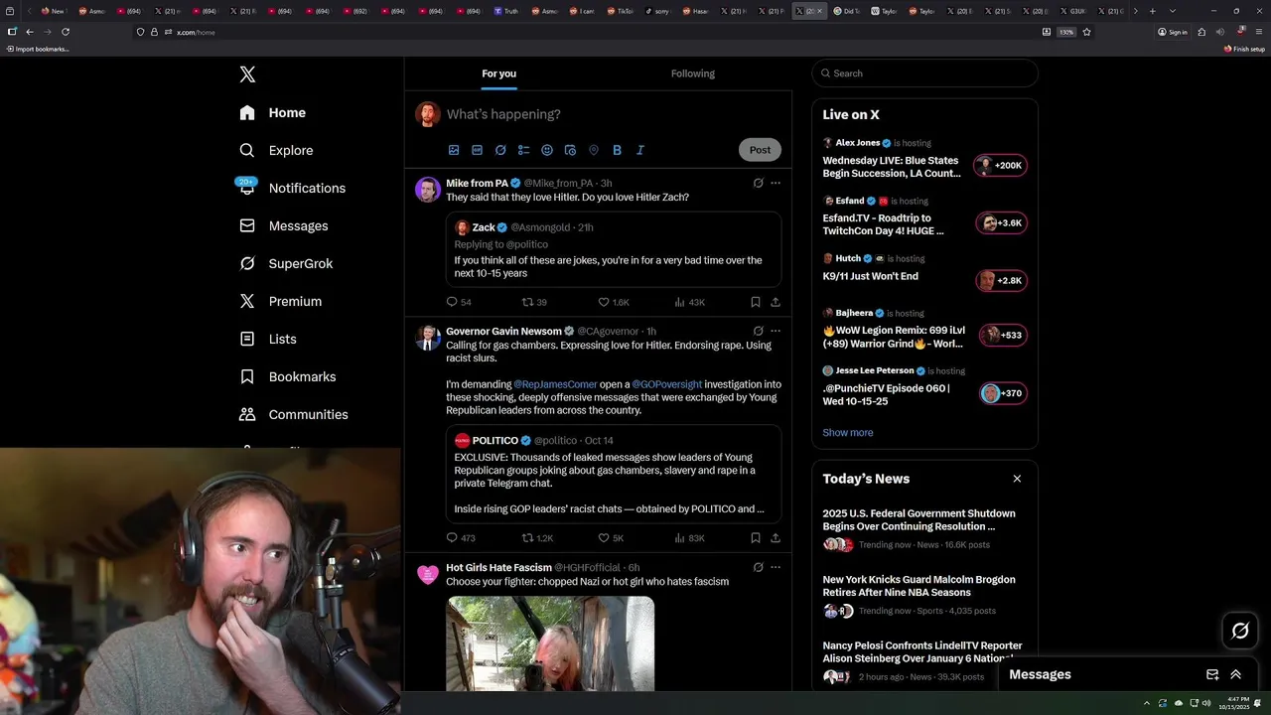Open Hot Girls Hate Fascism post image
This screenshot has width=1271, height=715.
550,643
